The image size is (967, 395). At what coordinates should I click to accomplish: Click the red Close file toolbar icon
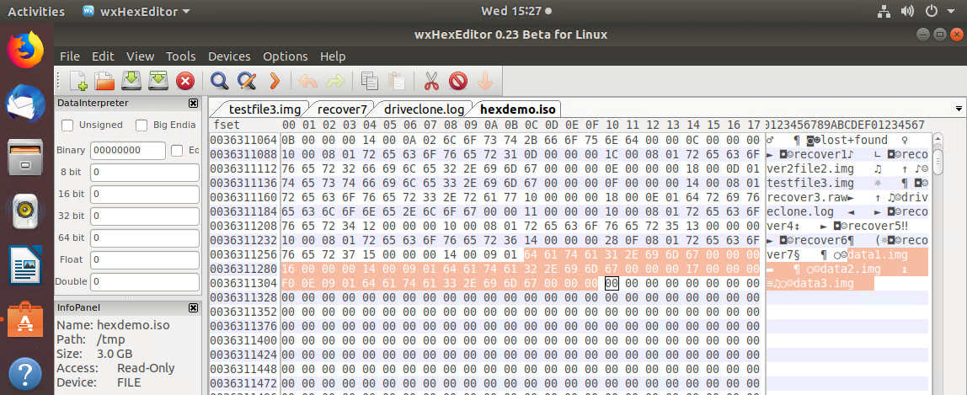(185, 81)
